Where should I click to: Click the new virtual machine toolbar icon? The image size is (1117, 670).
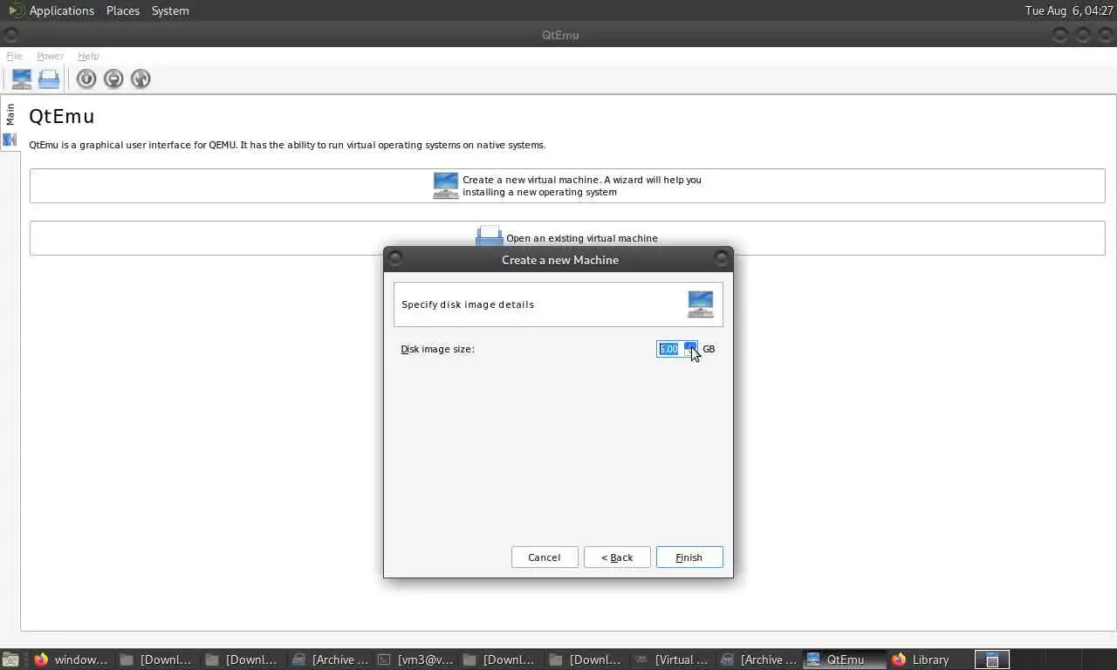[22, 79]
